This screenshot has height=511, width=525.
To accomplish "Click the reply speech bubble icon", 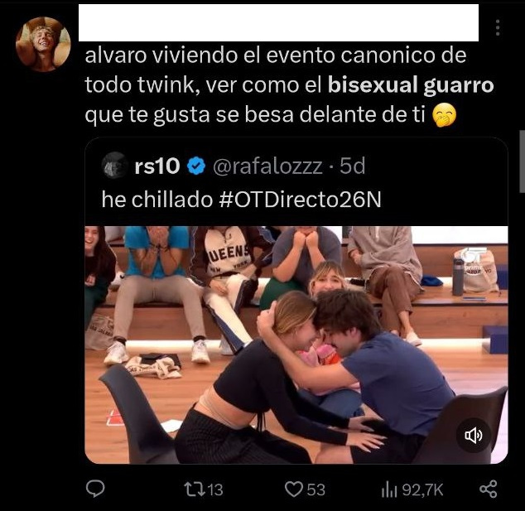I will 95,489.
